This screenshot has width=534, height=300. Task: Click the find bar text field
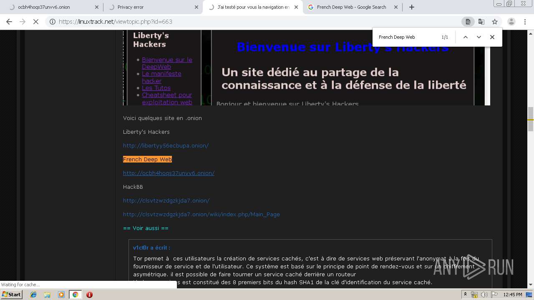tap(407, 37)
